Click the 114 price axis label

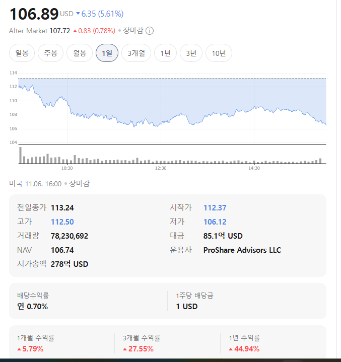(x=13, y=73)
